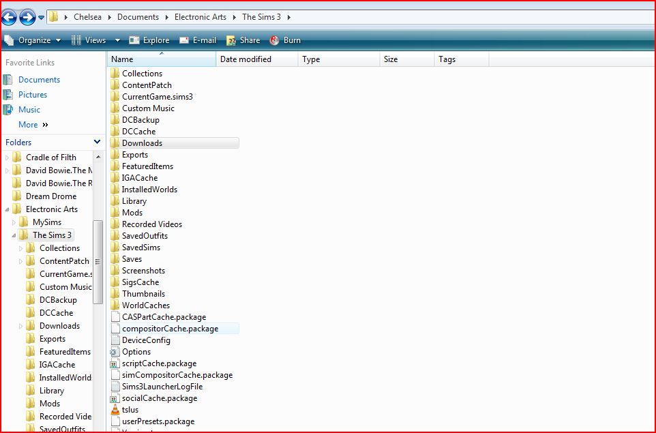The width and height of the screenshot is (656, 433).
Task: Select the Thumbnails folder icon in file list
Action: coord(115,294)
